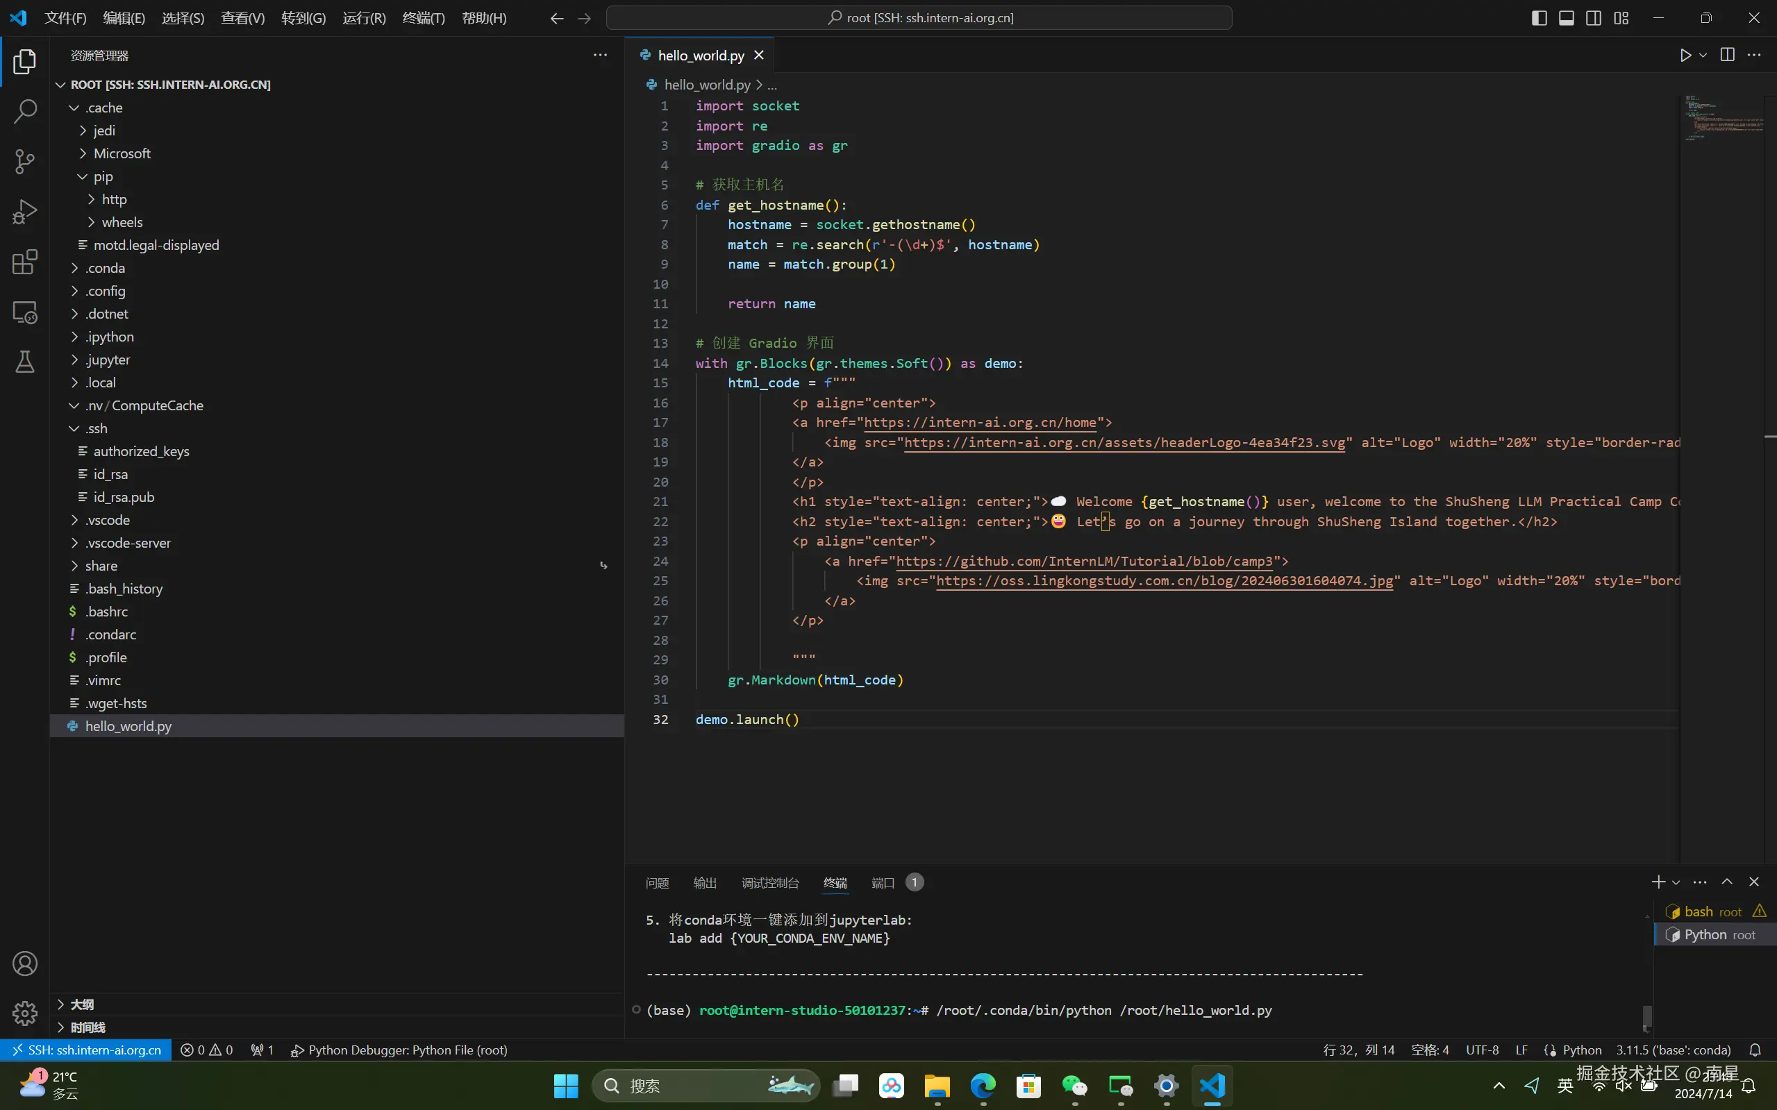This screenshot has width=1777, height=1110.
Task: Expand the .conda folder
Action: point(105,268)
